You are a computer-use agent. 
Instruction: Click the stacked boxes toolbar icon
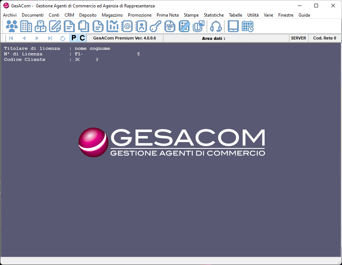(41, 26)
